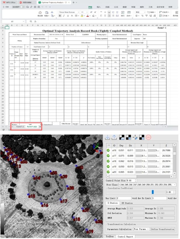Toggle the green check for row a17
The image size is (180, 239).
(x=108, y=156)
